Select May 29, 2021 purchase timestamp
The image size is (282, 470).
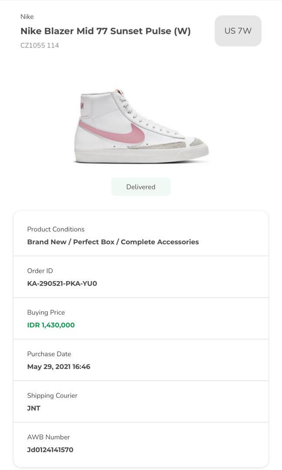click(x=59, y=366)
